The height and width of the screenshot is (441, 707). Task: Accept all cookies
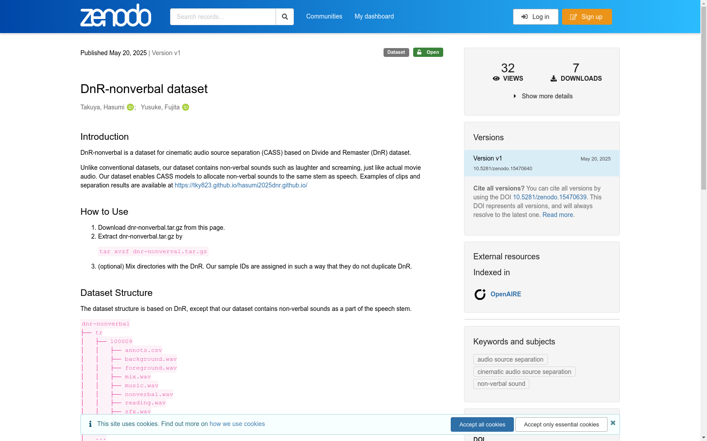pyautogui.click(x=482, y=424)
